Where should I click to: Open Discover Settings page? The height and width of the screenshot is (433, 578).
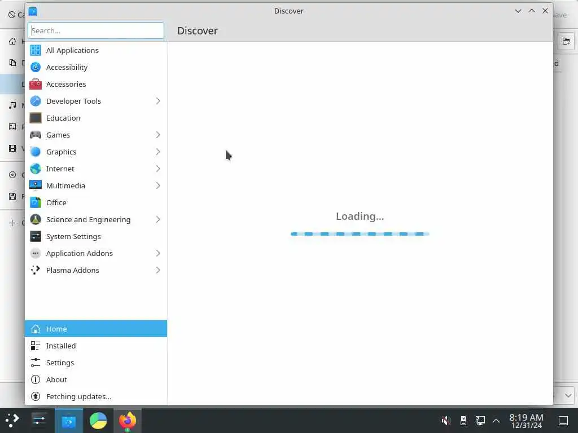click(96, 363)
